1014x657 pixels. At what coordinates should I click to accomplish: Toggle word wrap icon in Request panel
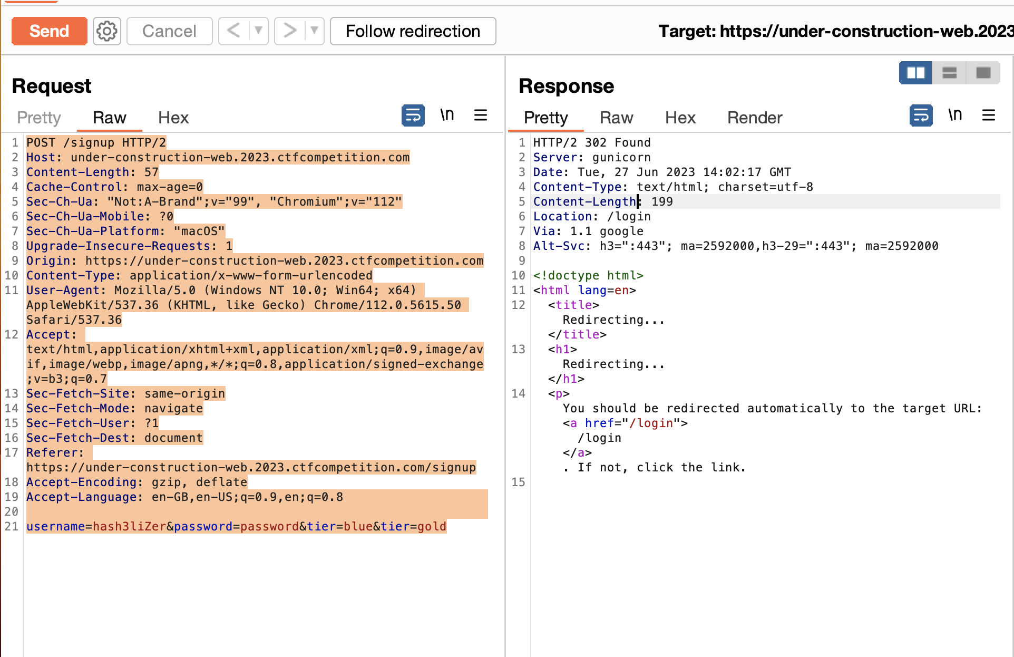pyautogui.click(x=413, y=115)
